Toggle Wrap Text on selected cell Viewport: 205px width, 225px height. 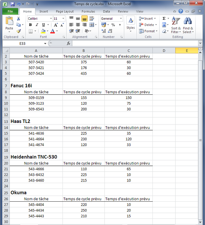92,18
